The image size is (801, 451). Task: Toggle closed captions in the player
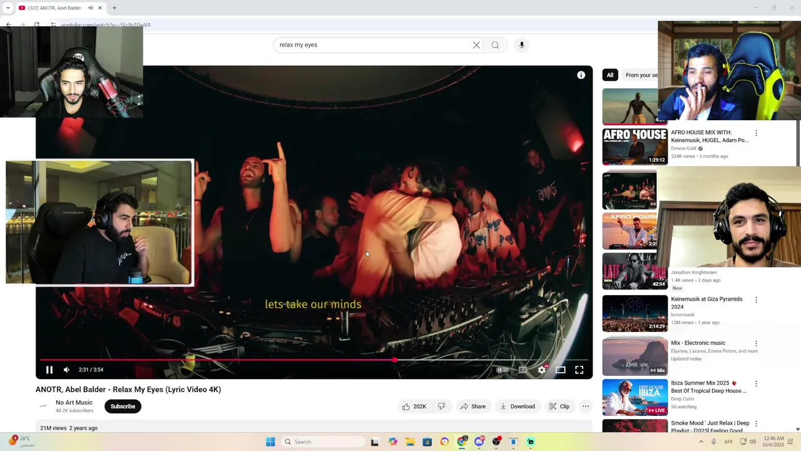tap(523, 370)
